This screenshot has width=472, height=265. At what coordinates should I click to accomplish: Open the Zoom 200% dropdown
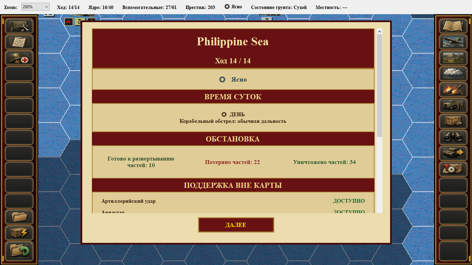(x=35, y=7)
